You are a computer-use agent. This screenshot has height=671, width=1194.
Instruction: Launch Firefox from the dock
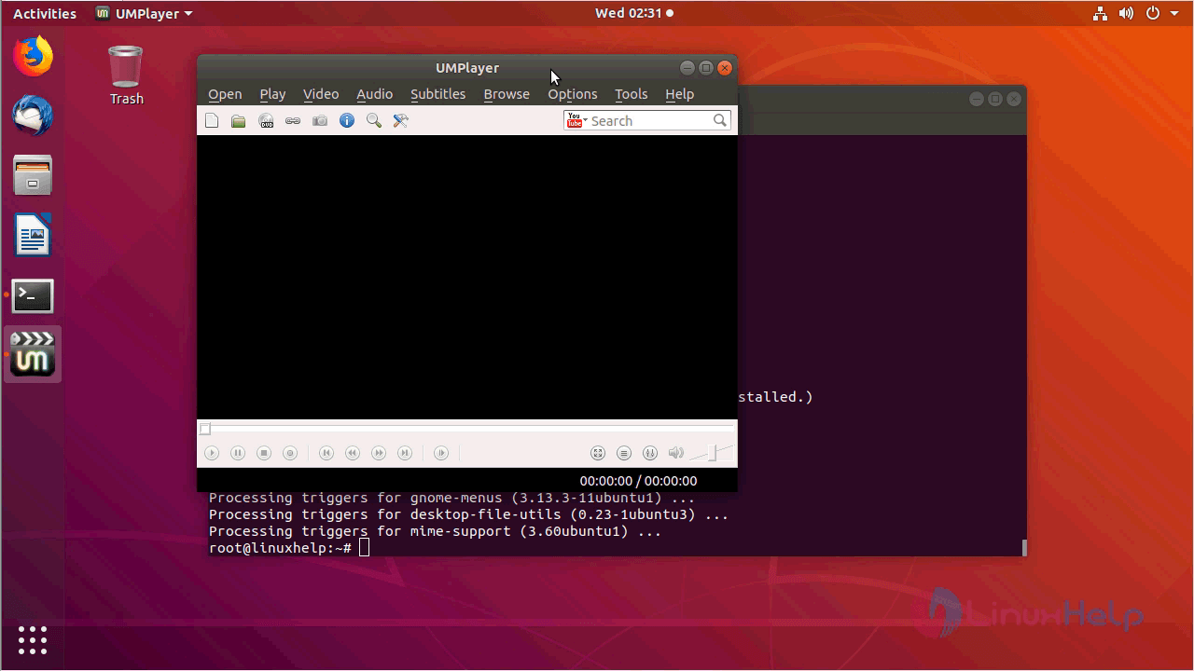pyautogui.click(x=33, y=56)
